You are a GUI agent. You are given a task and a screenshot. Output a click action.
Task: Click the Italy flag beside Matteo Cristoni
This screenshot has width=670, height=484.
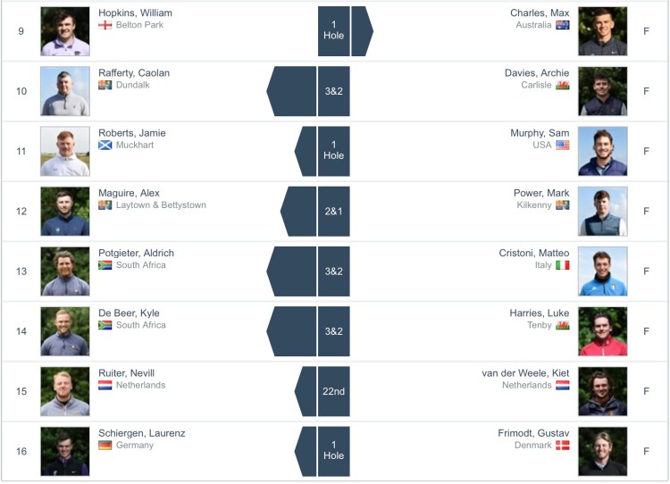click(x=563, y=265)
